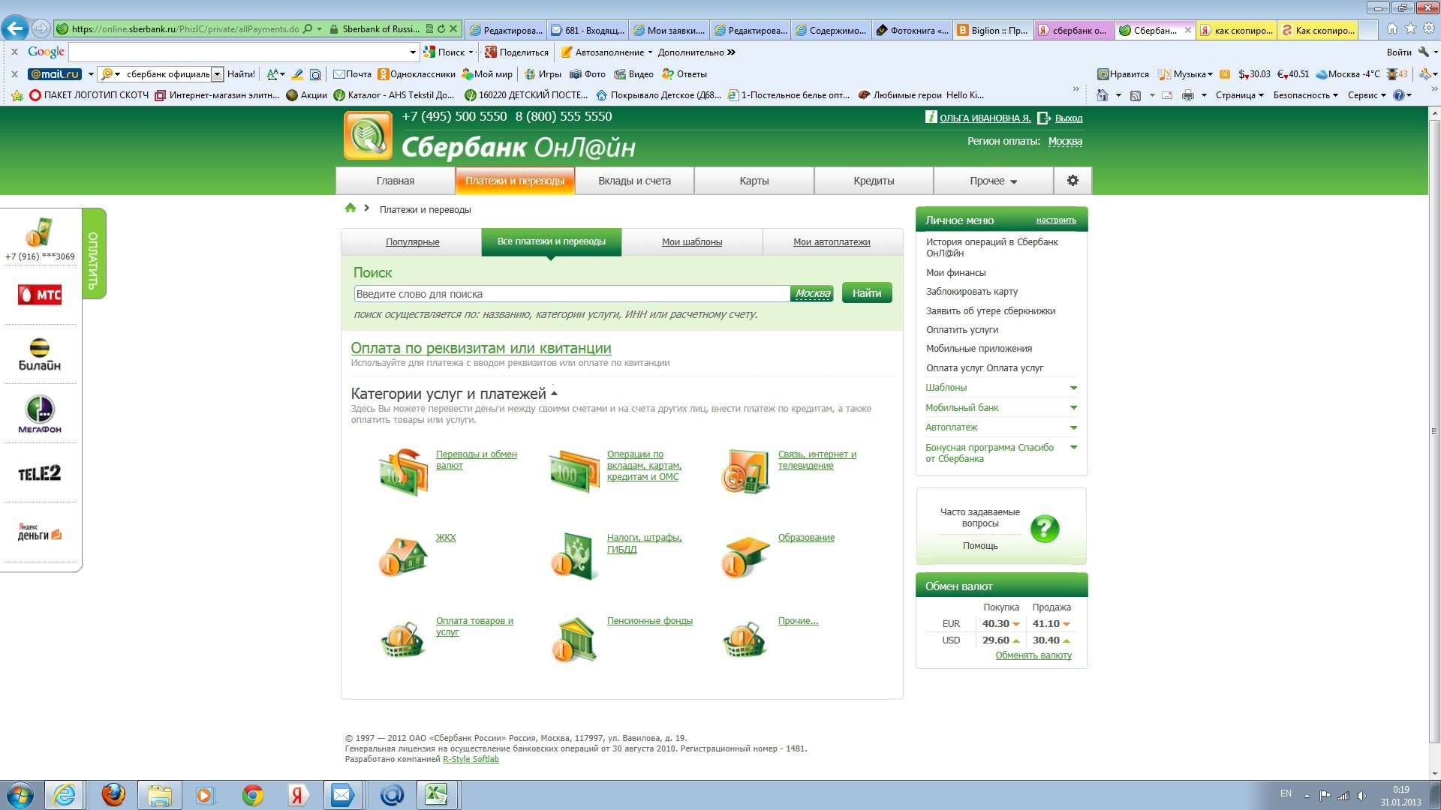The image size is (1441, 810).
Task: Open История операций в Сбербанк ОнЛ@йн
Action: (x=991, y=247)
